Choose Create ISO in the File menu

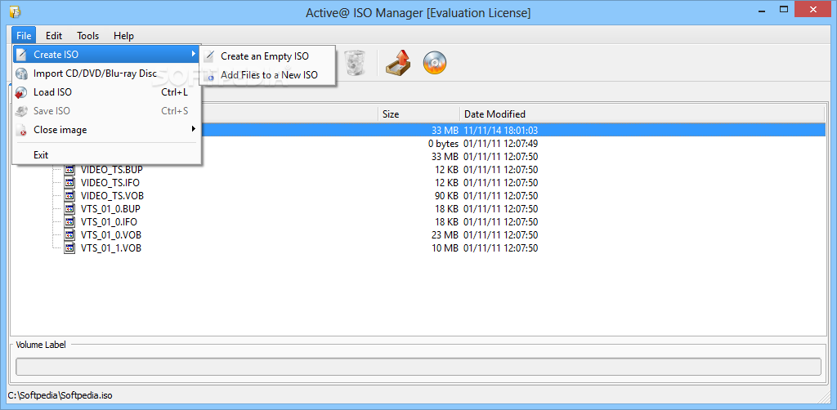pyautogui.click(x=107, y=55)
